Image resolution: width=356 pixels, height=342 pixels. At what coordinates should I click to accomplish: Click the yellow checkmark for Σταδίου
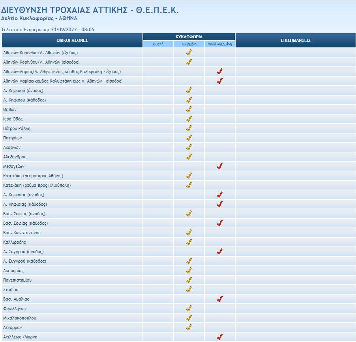pyautogui.click(x=189, y=289)
